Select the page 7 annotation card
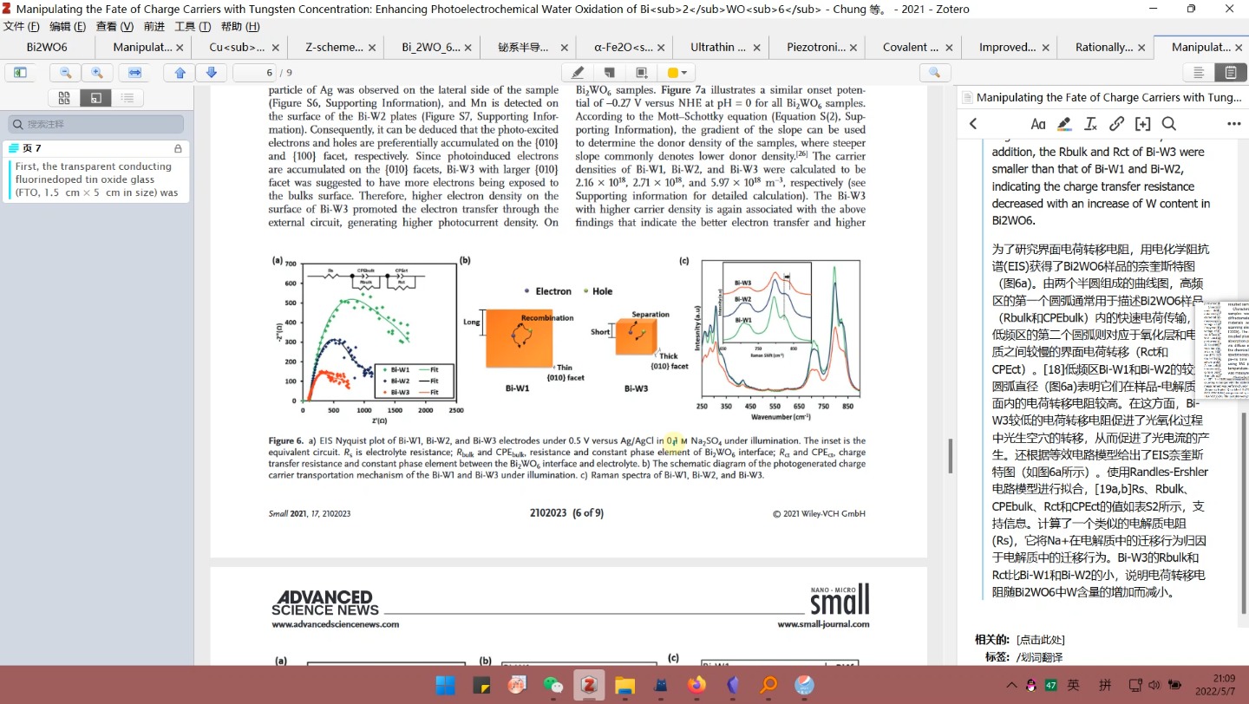 [95, 172]
